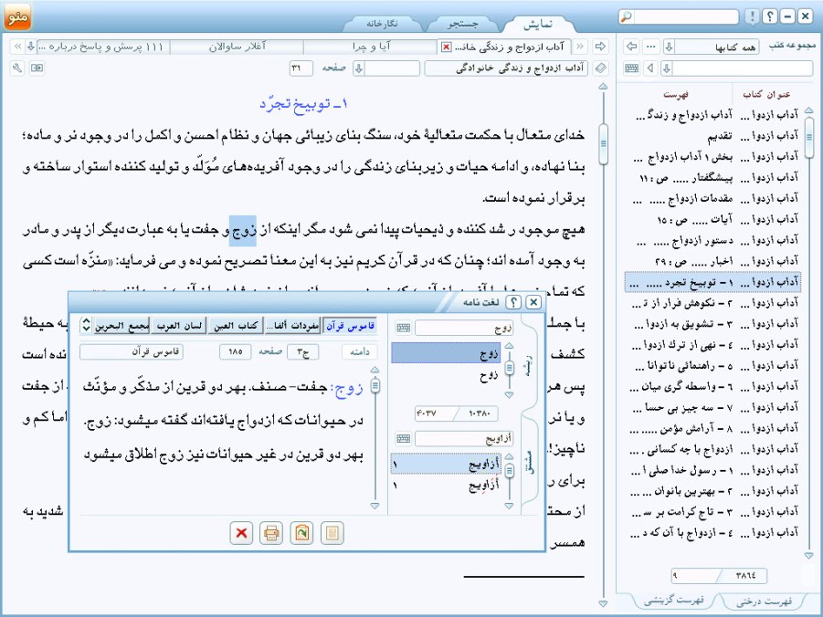The height and width of the screenshot is (617, 823).
Task: Select the كتاب العين dictionary tab
Action: coord(237,326)
